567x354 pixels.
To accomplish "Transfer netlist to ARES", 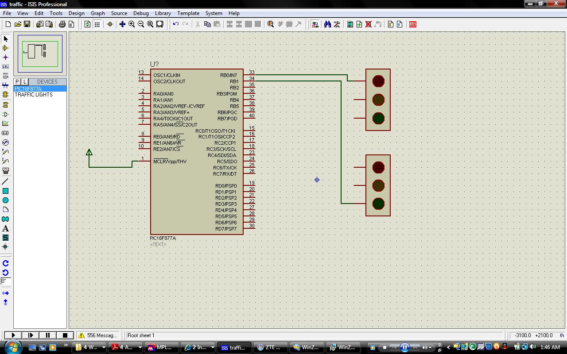I will (413, 24).
